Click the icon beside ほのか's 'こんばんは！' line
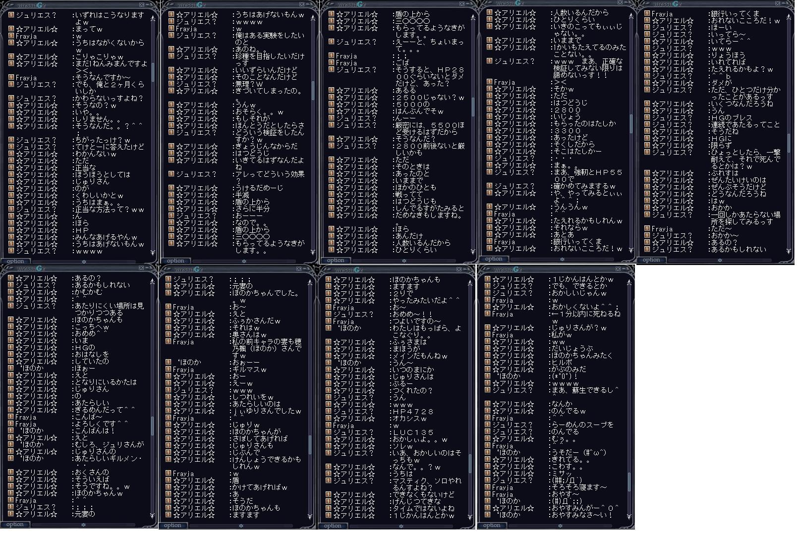Image resolution: width=799 pixels, height=536 pixels. (x=11, y=430)
